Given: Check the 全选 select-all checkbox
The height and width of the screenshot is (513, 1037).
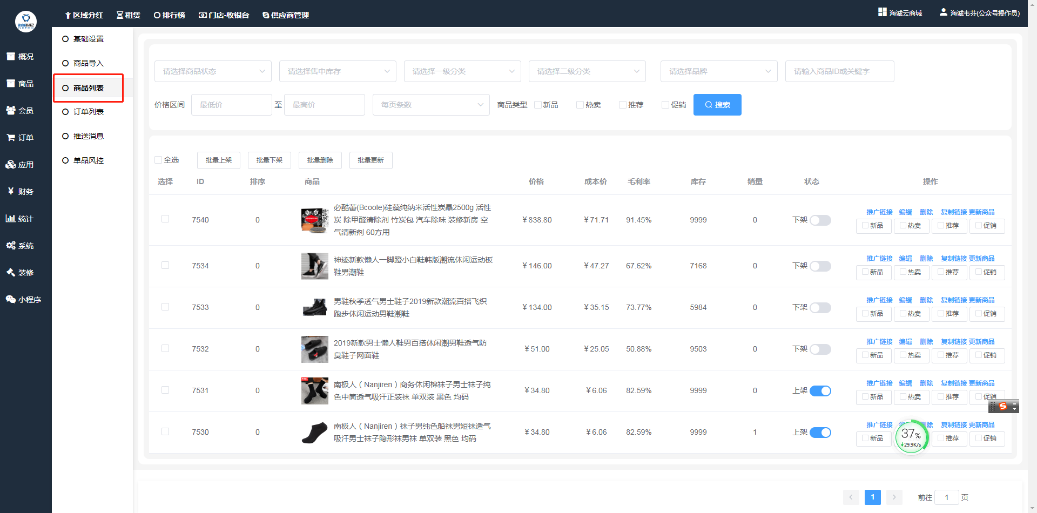Looking at the screenshot, I should [x=158, y=160].
